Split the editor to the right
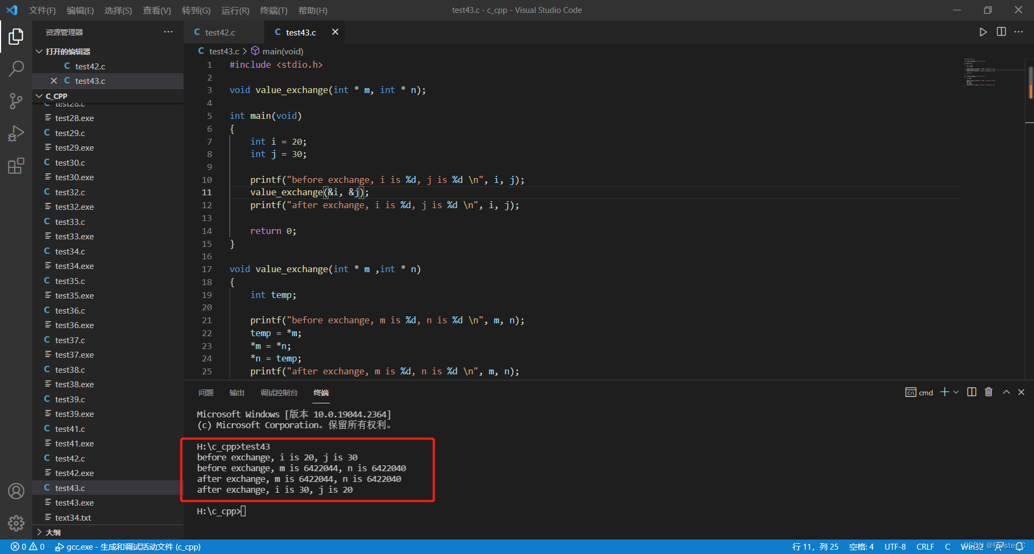The height and width of the screenshot is (554, 1034). pos(1001,32)
